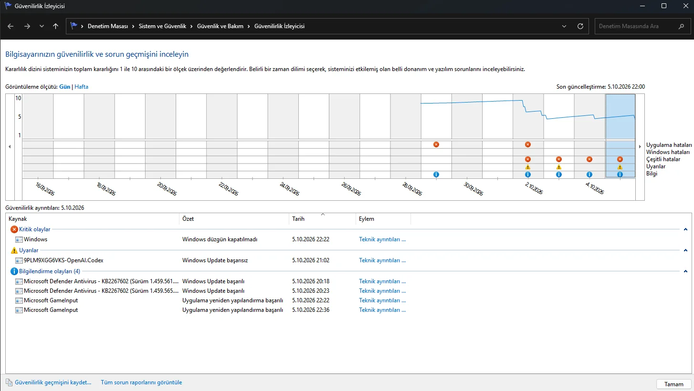Click the Tamam button

point(674,384)
